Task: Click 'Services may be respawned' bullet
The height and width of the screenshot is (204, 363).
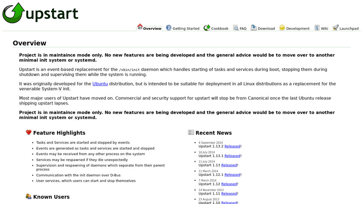Action: [x=82, y=160]
